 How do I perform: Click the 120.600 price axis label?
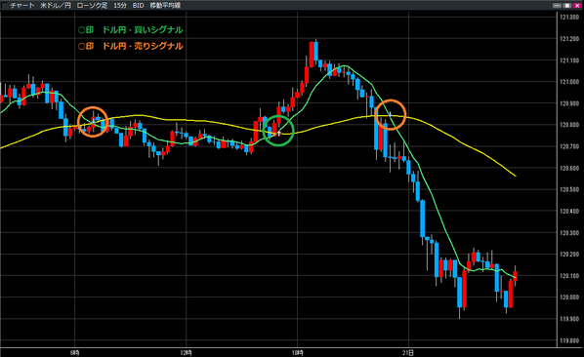[569, 168]
